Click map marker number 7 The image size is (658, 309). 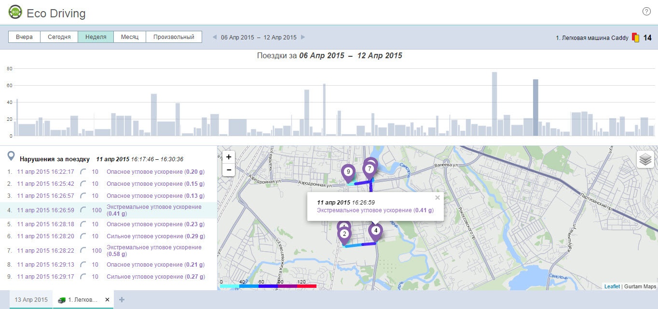point(370,169)
